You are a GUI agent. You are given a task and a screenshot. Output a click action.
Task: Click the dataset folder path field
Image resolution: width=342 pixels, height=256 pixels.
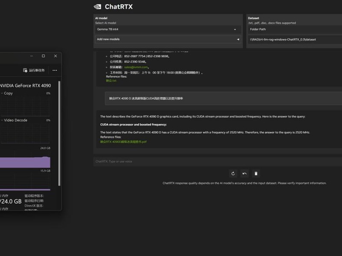tap(295, 40)
